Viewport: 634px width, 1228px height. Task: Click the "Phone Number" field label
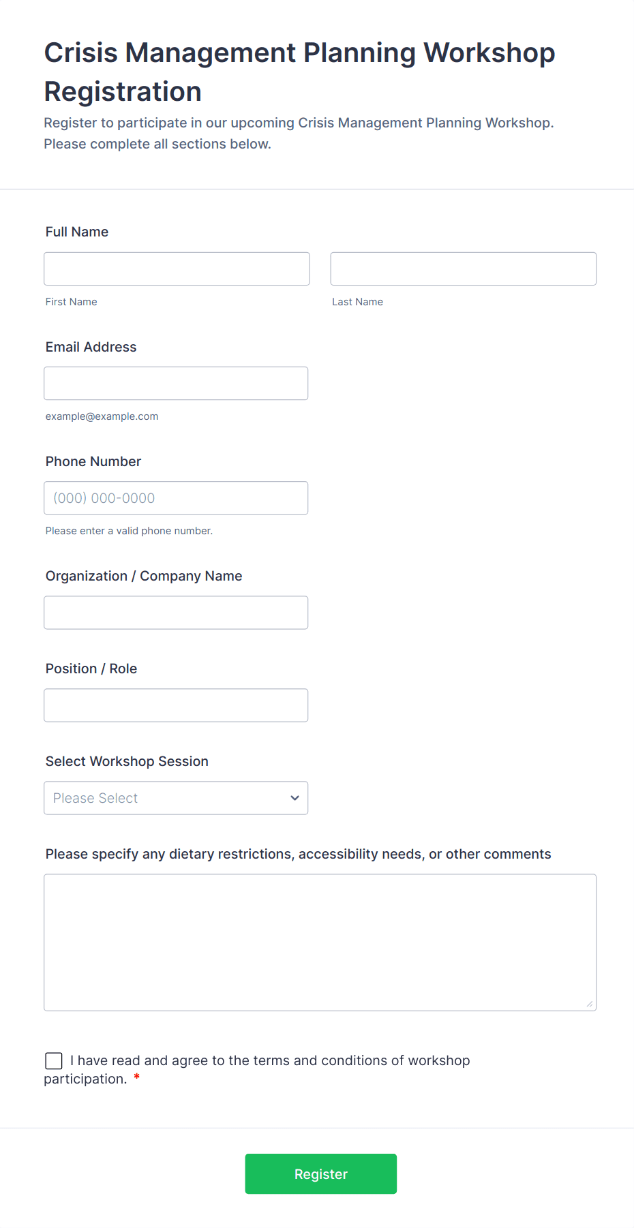click(93, 461)
